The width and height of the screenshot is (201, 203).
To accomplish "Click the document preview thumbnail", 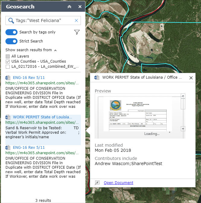I will coord(138,114).
